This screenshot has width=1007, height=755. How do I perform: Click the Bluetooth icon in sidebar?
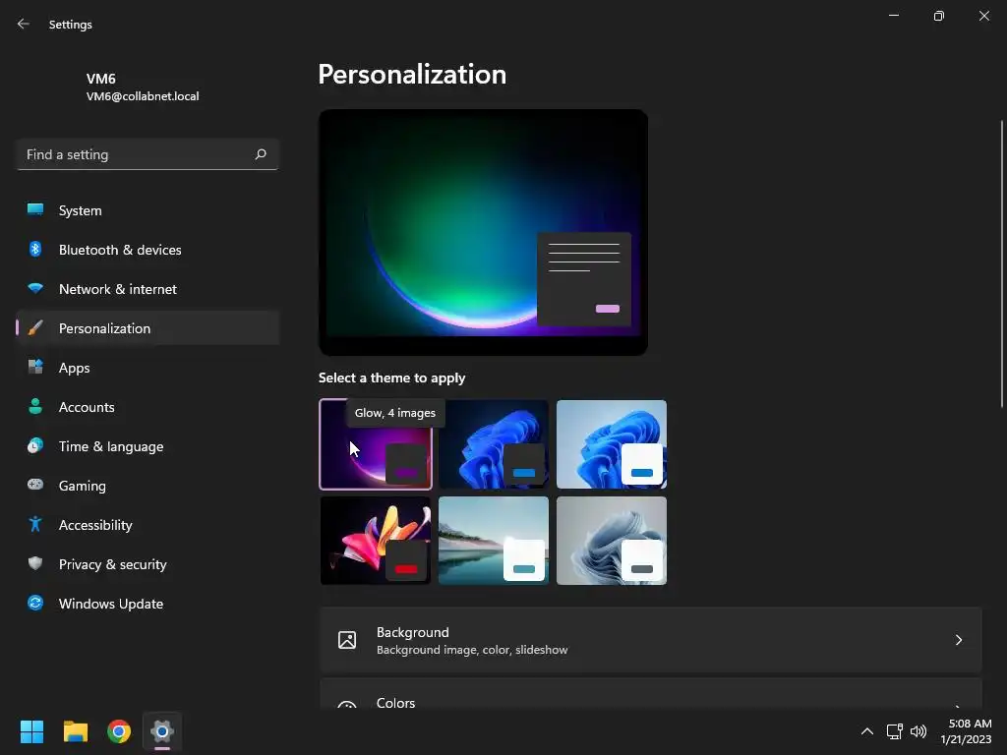click(x=35, y=249)
